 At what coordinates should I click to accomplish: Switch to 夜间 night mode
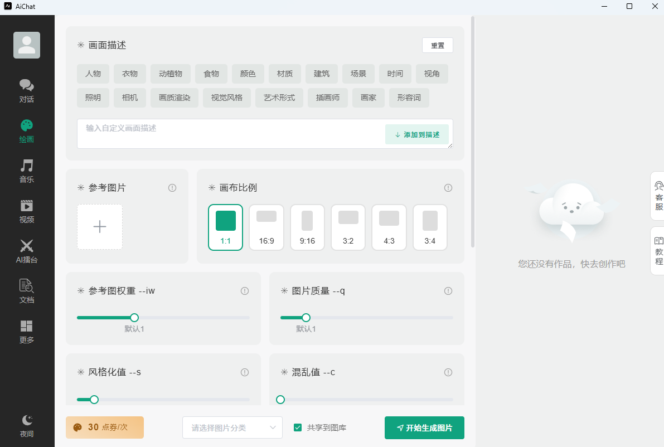[27, 426]
